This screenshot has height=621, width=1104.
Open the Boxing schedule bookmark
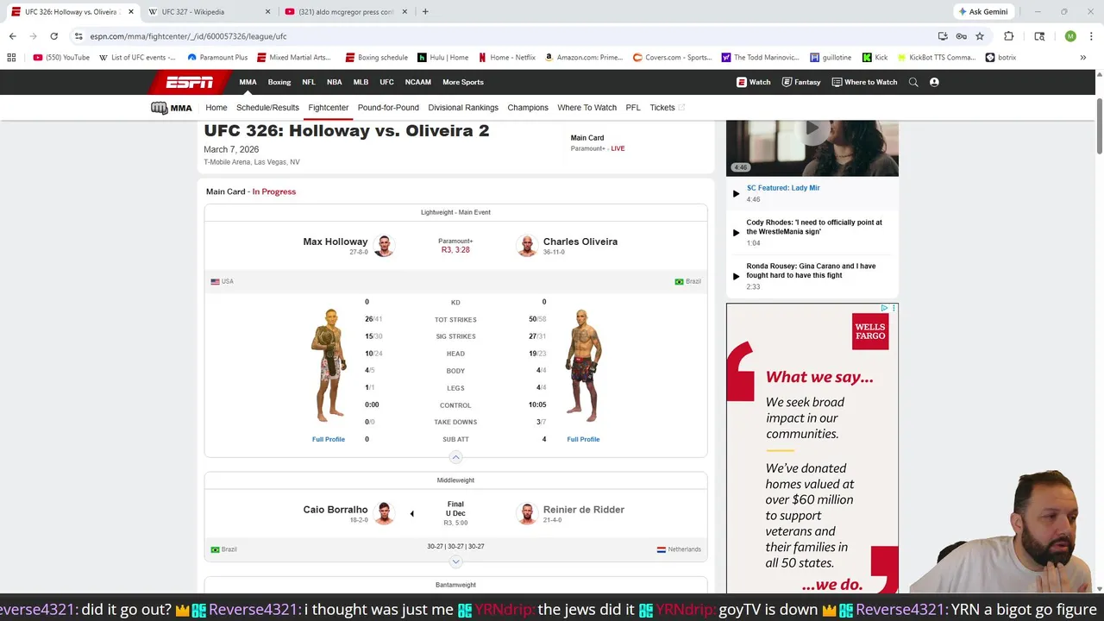click(x=377, y=58)
